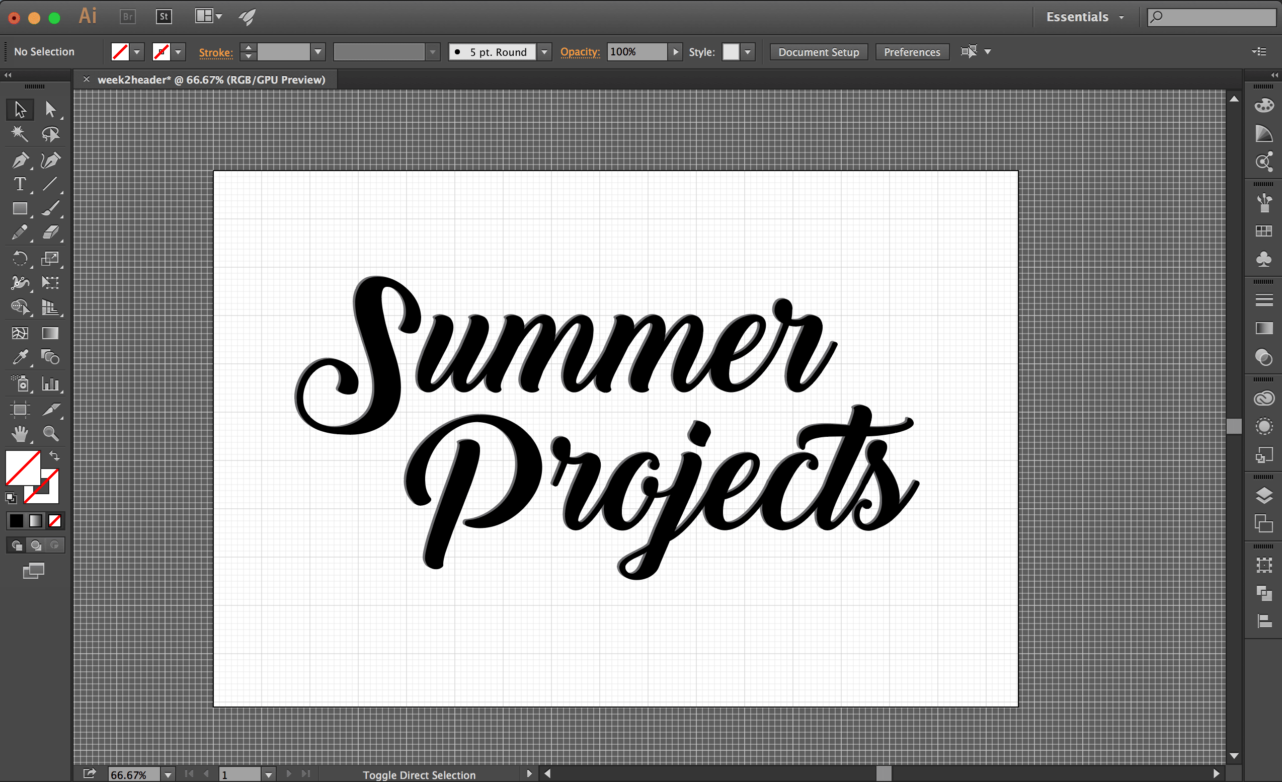1282x782 pixels.
Task: Switch to Draw Behind mode
Action: point(35,545)
